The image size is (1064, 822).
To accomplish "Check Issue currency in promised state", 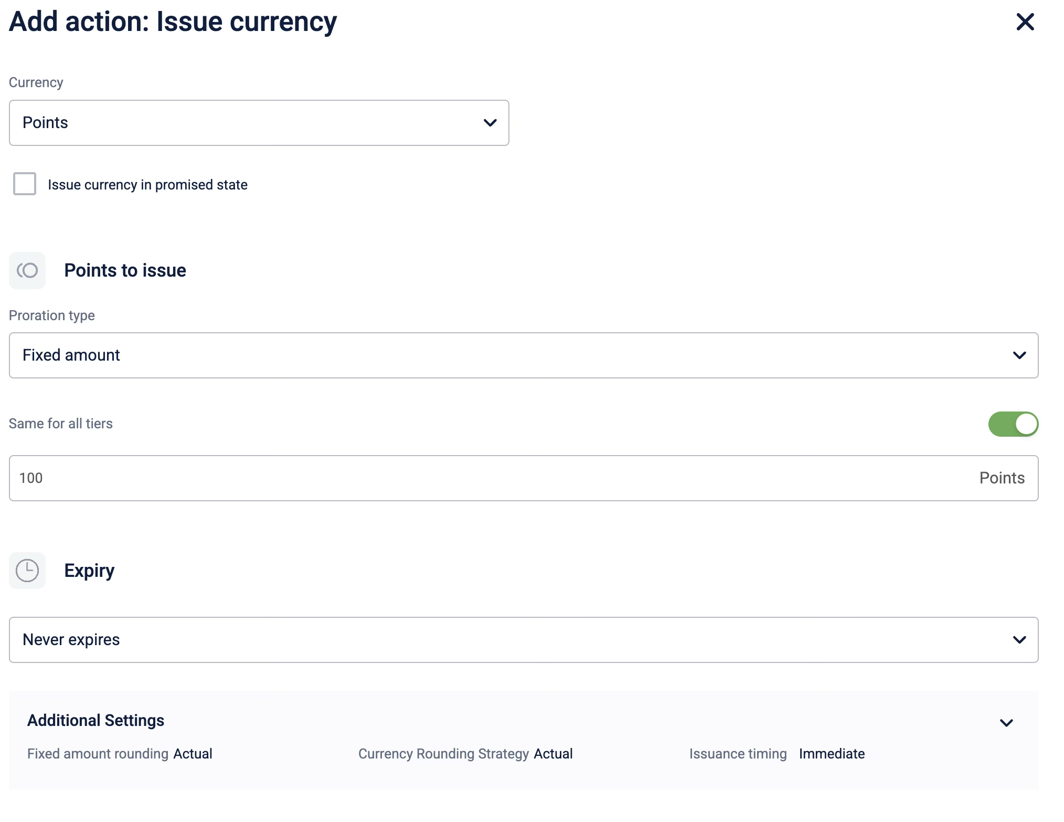I will 25,184.
